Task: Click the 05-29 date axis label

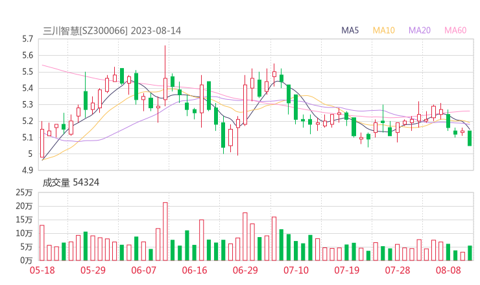Action: [x=93, y=270]
